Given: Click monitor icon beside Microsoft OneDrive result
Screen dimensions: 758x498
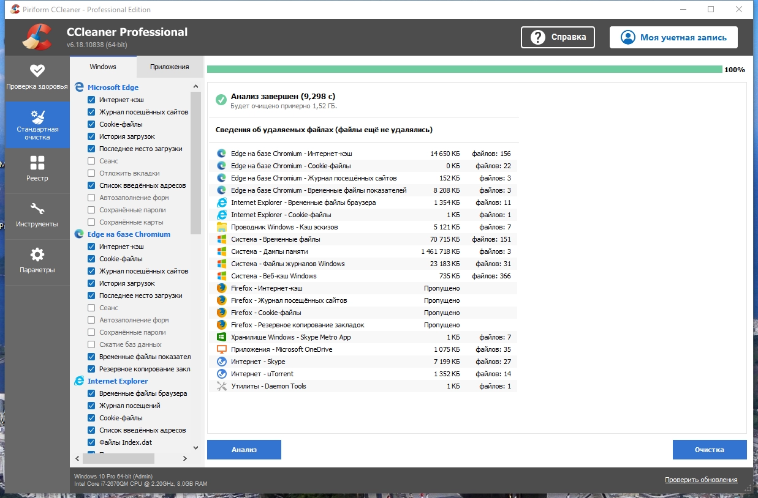Looking at the screenshot, I should 221,349.
